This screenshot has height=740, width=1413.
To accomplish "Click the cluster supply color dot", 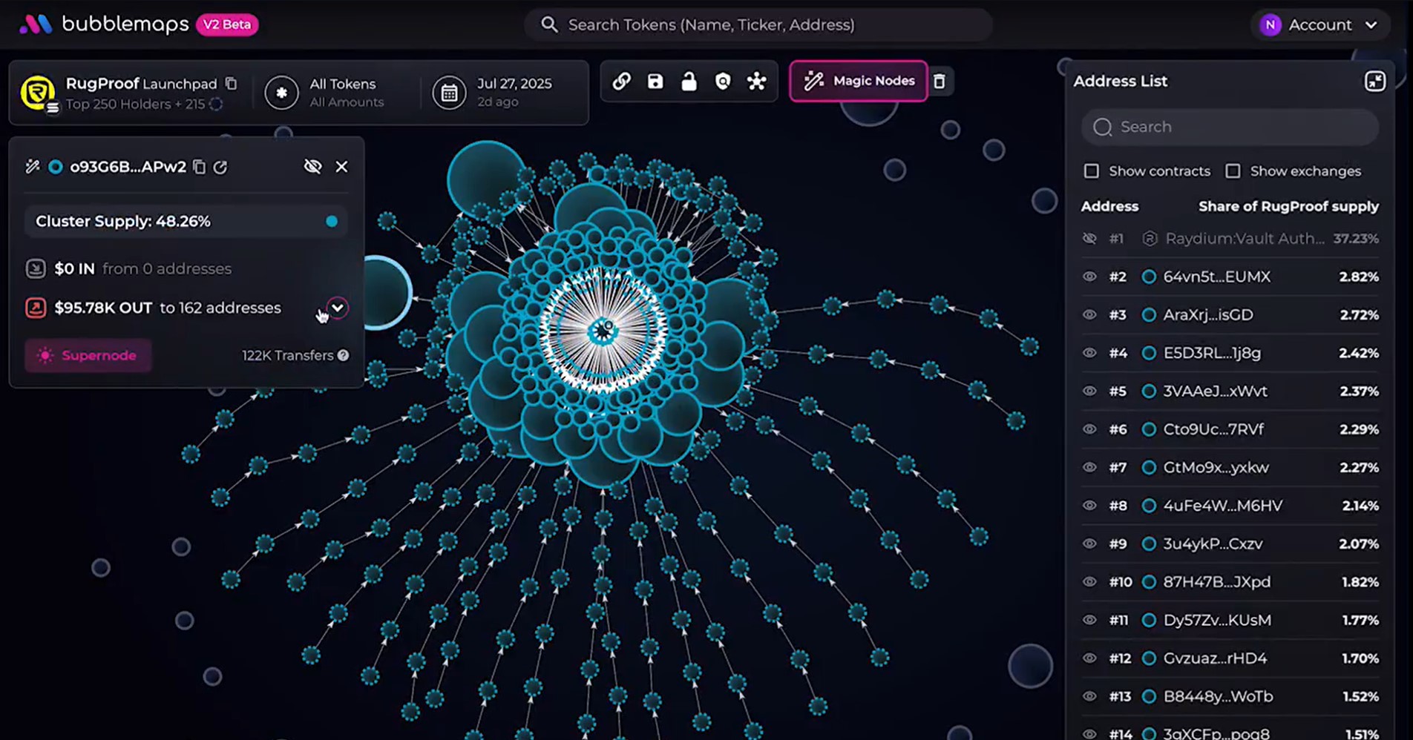I will 332,221.
